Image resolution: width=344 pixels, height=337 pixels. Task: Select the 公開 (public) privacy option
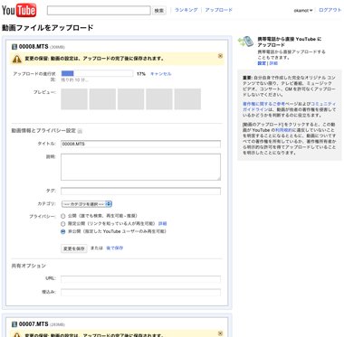(x=63, y=216)
